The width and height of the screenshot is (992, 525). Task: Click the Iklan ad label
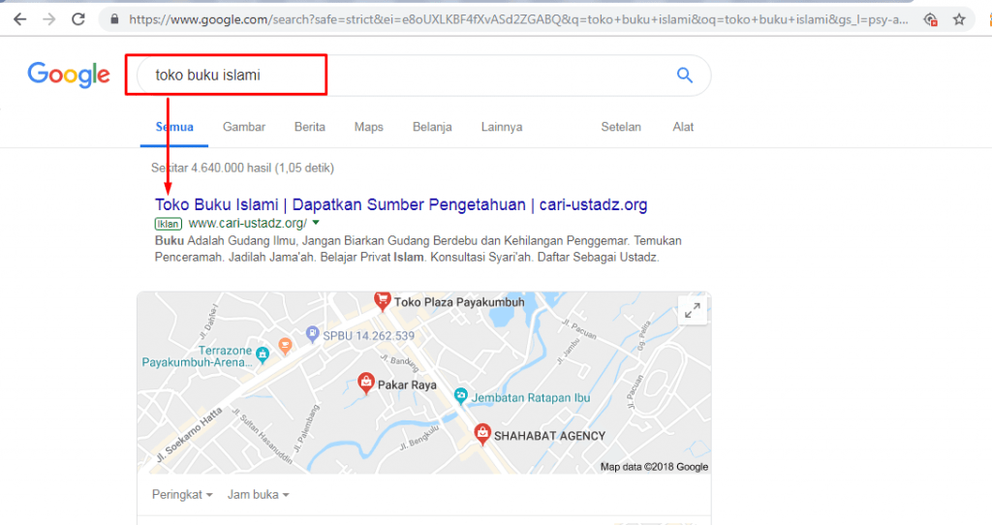169,224
